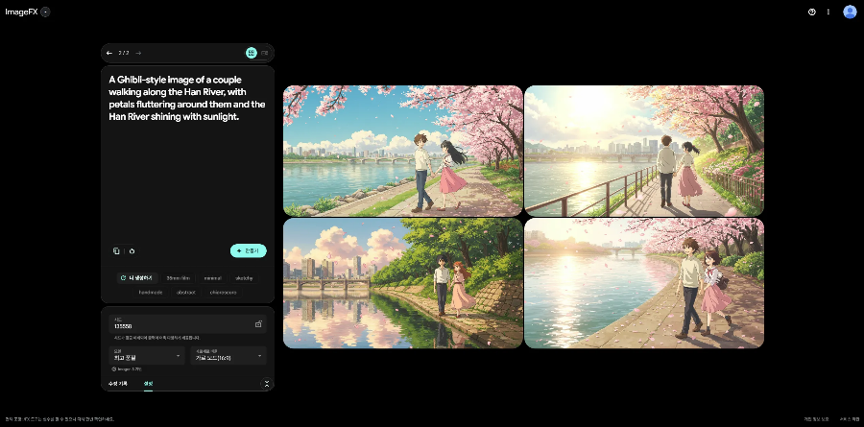The image size is (864, 427).
Task: Select the highlighted settings tab
Action: (148, 384)
